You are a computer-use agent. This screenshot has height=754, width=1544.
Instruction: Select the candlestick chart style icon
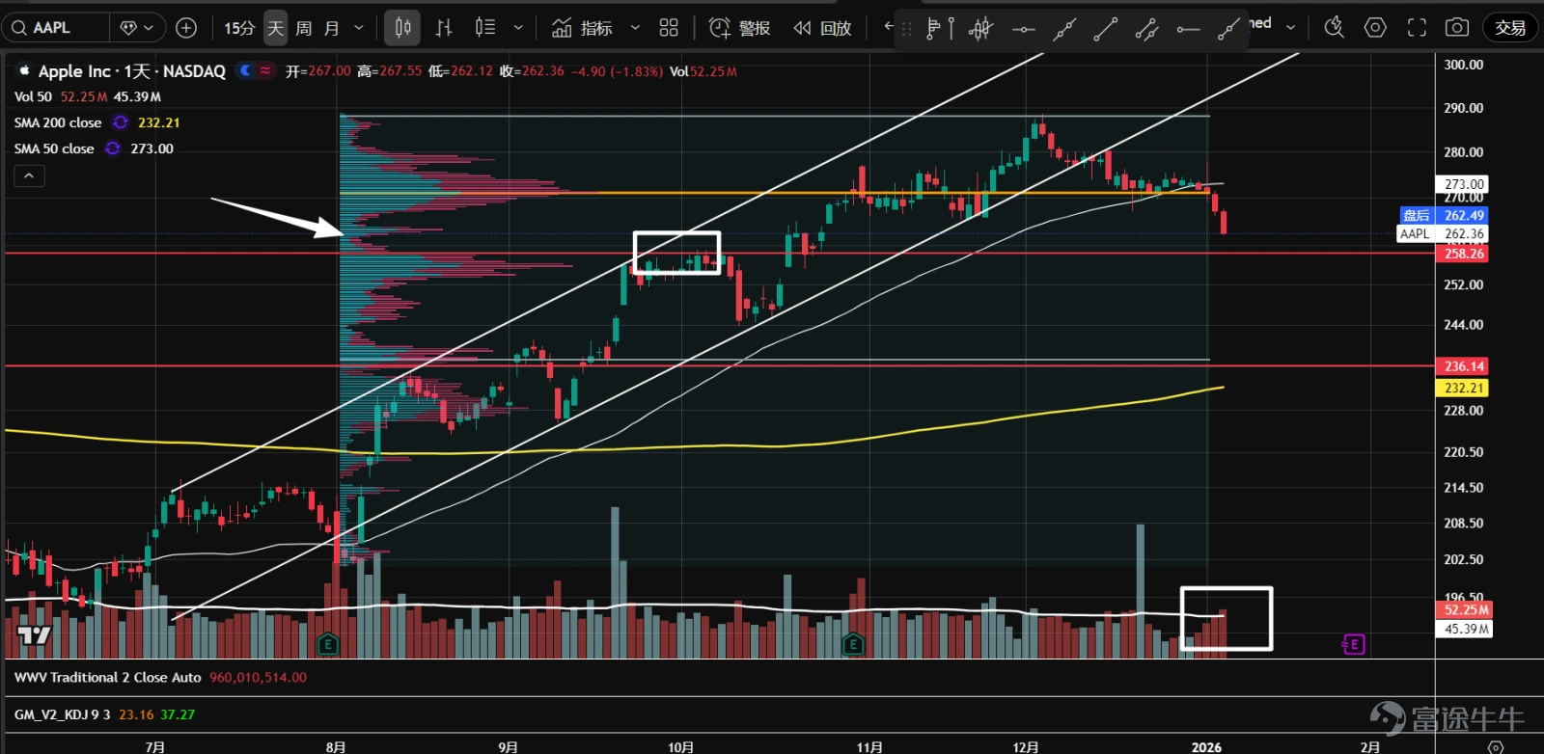click(x=403, y=28)
